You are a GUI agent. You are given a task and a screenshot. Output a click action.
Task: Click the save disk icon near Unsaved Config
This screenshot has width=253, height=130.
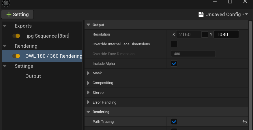(201, 14)
